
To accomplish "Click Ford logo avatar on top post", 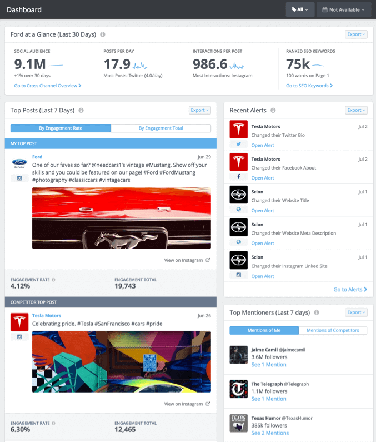I will point(19,163).
